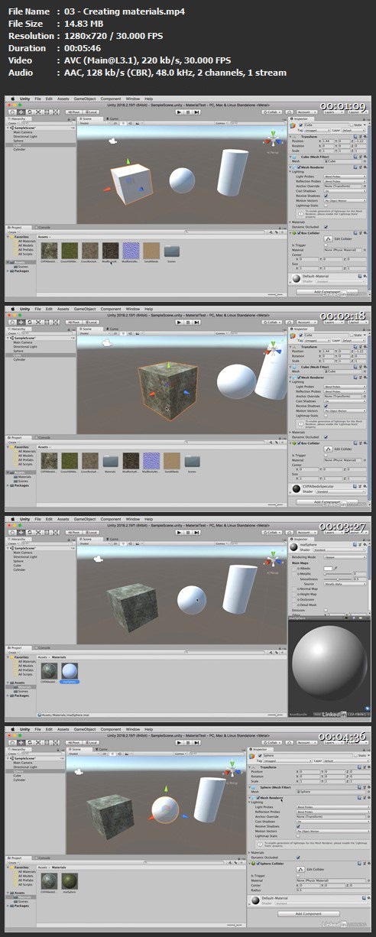
Task: Click the Step button in the 00:04:36 frame
Action: pos(197,743)
